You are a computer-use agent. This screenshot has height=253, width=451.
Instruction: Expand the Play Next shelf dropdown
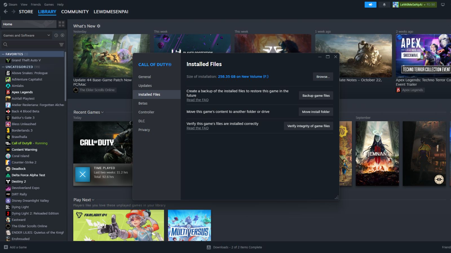point(93,200)
